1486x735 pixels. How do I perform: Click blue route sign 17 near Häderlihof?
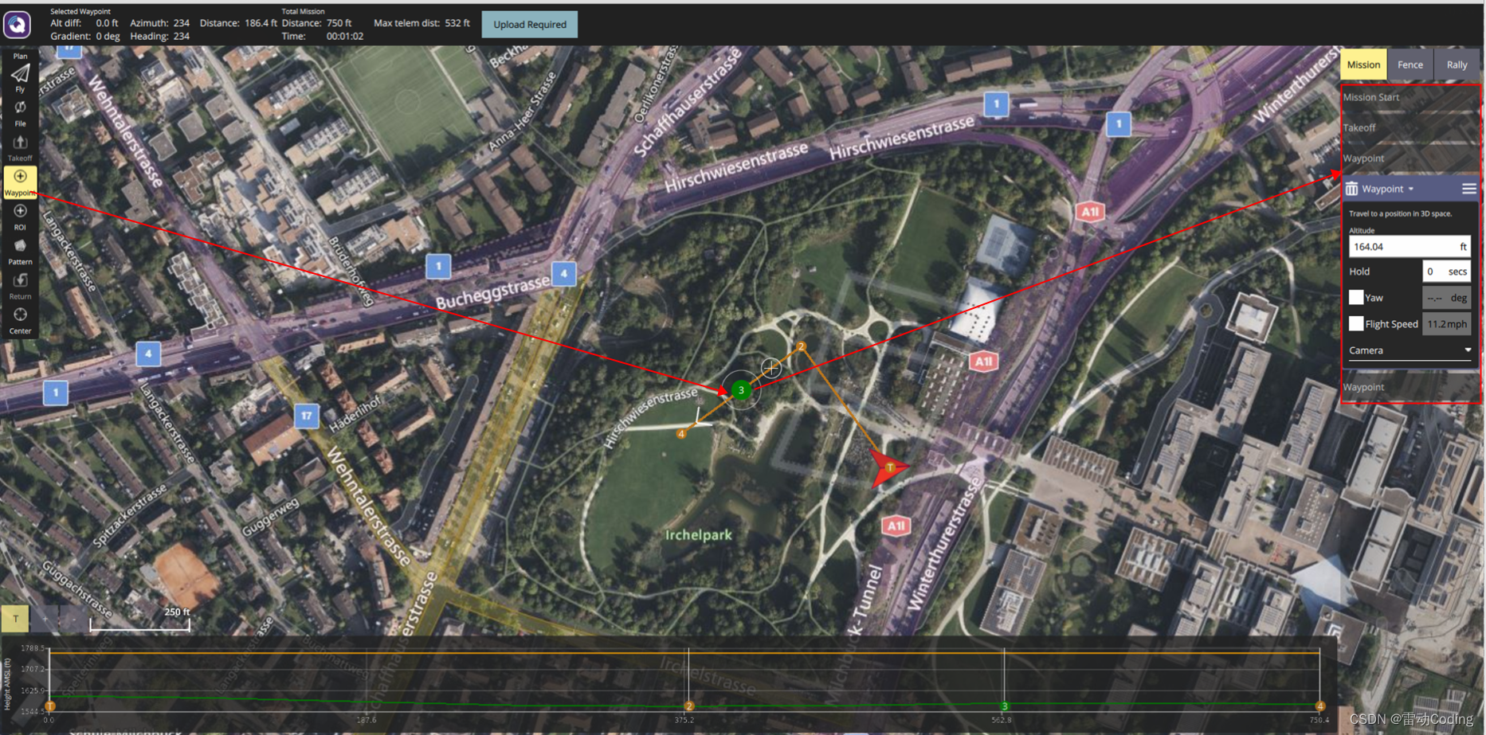point(307,416)
